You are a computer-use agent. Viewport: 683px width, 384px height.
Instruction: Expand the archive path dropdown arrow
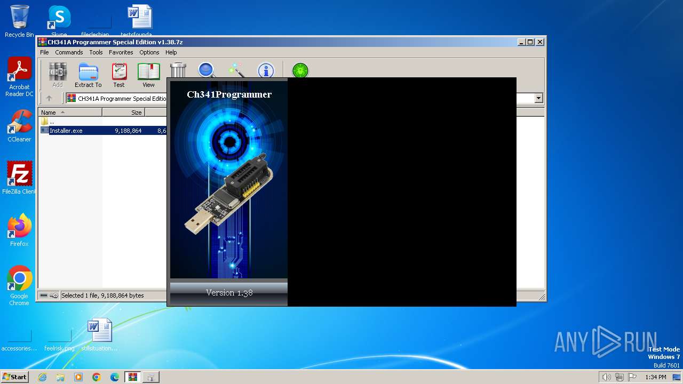click(538, 98)
